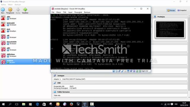
Task: Open File menu in andideb window
Action: click(x=53, y=12)
